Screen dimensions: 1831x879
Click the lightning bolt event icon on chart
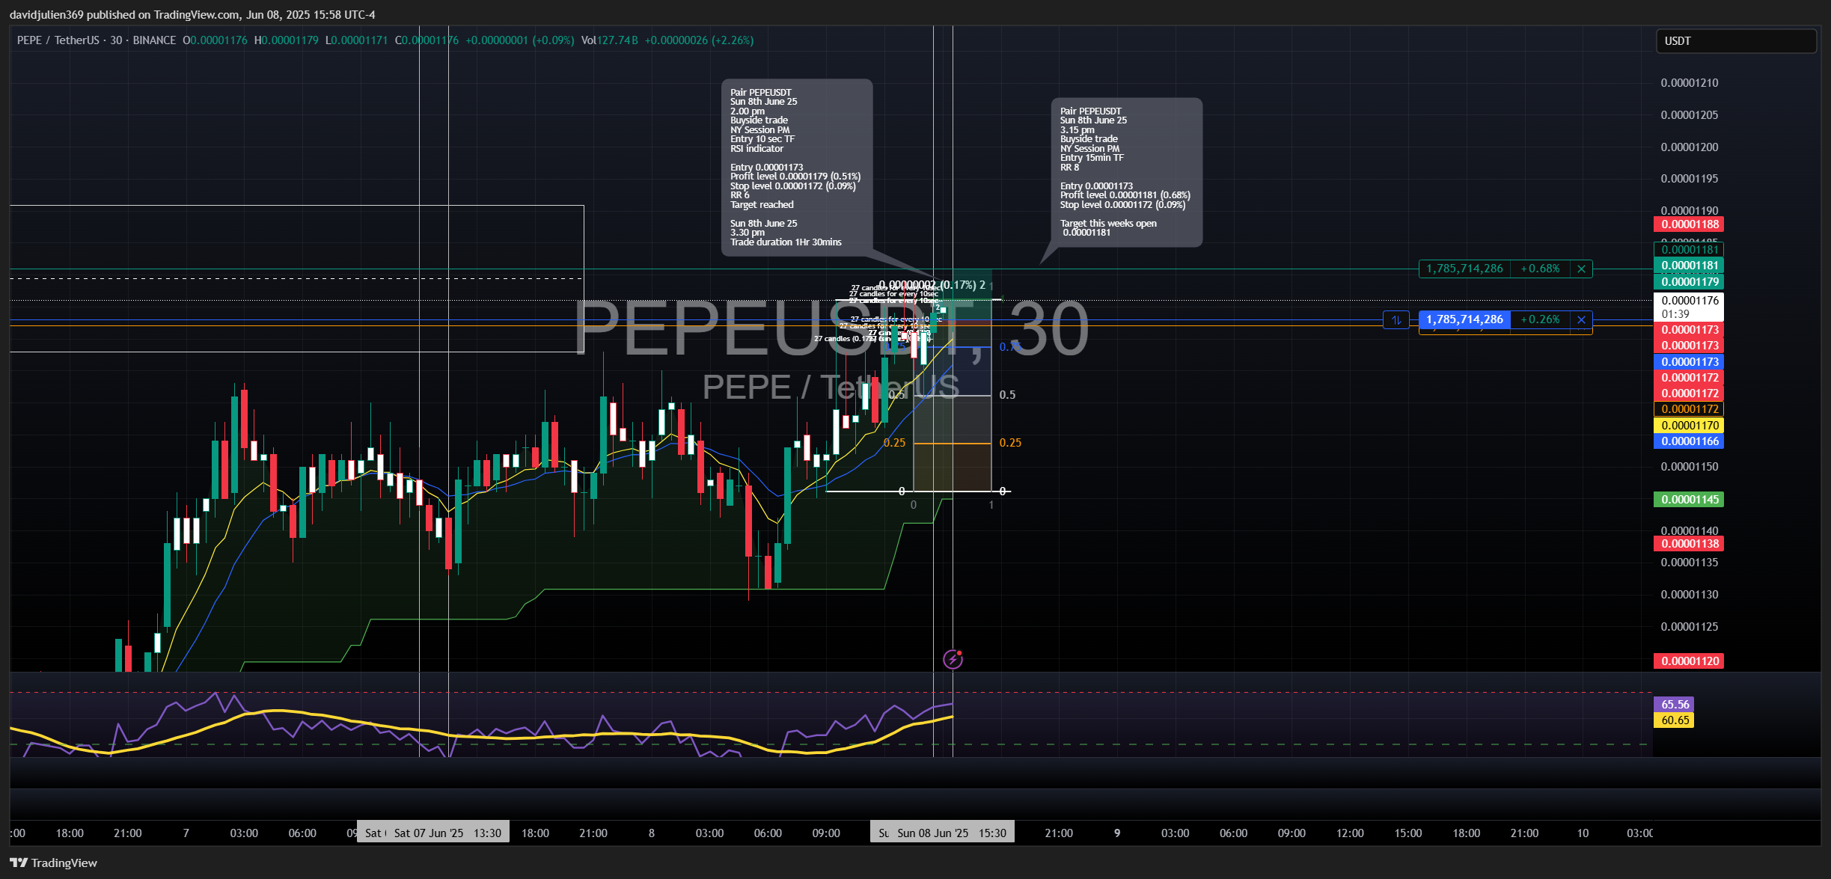coord(953,659)
